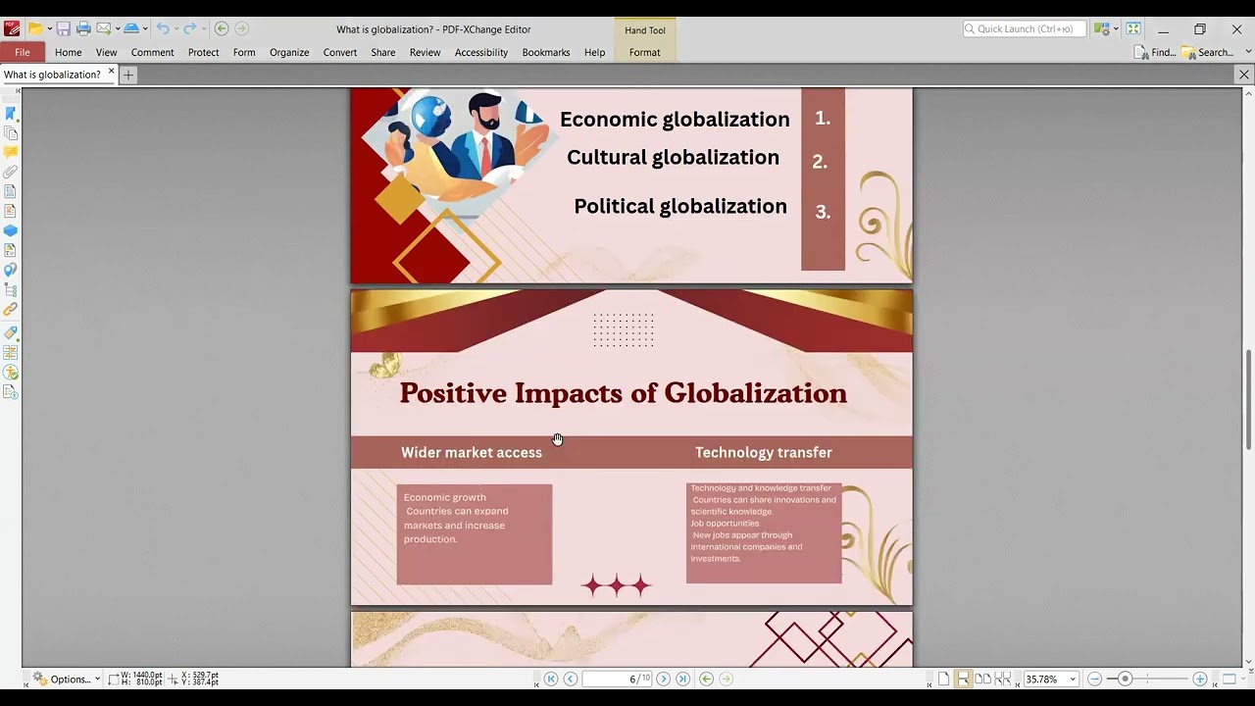Viewport: 1255px width, 706px height.
Task: Open the Convert ribbon tab
Action: tap(340, 52)
